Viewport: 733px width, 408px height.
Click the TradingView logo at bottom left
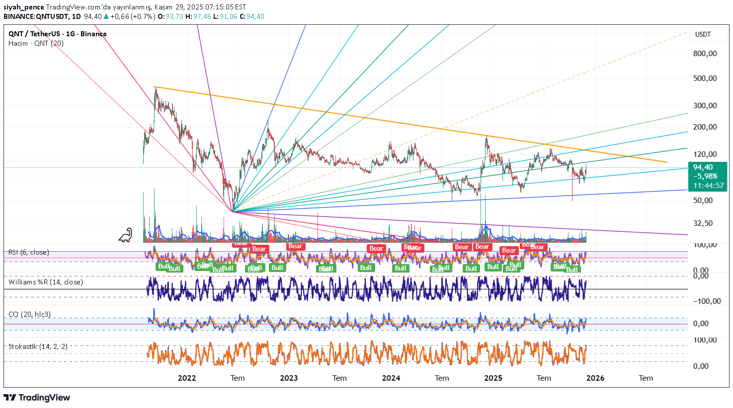(37, 398)
